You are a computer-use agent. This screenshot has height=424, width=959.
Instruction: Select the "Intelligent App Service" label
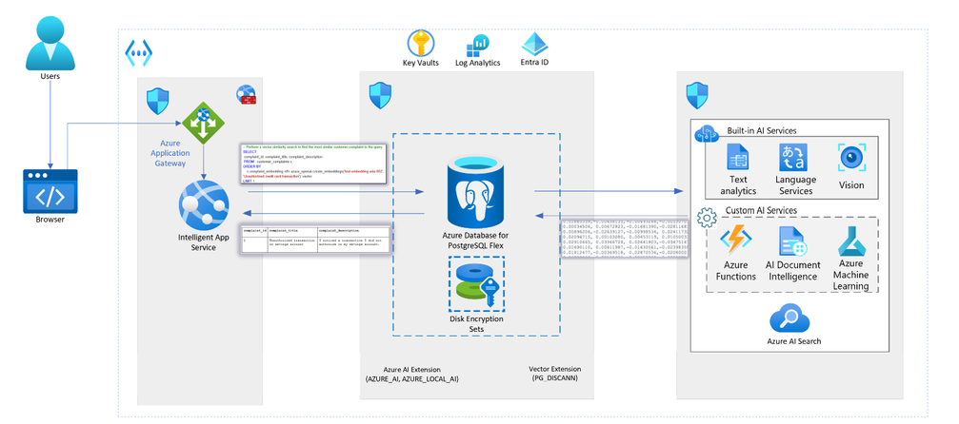click(x=206, y=241)
